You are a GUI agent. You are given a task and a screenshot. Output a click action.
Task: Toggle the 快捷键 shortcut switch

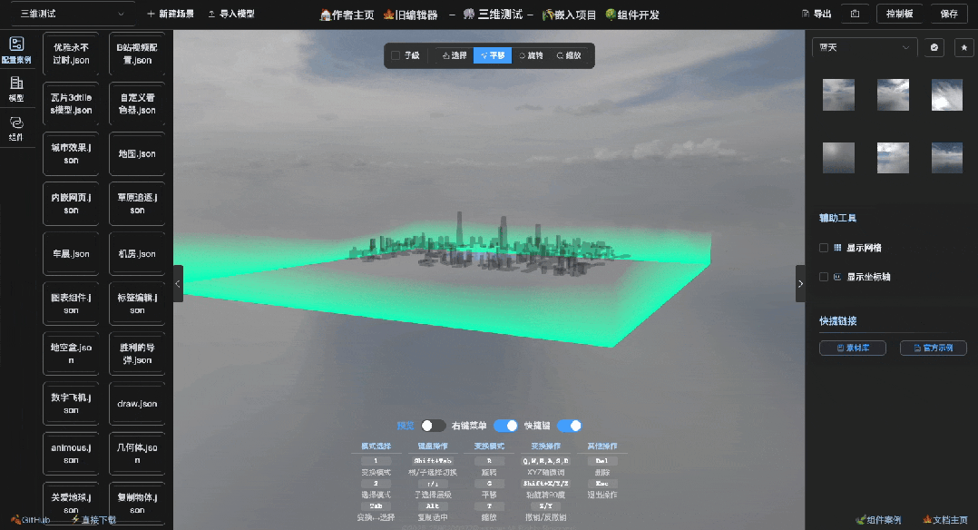[570, 425]
